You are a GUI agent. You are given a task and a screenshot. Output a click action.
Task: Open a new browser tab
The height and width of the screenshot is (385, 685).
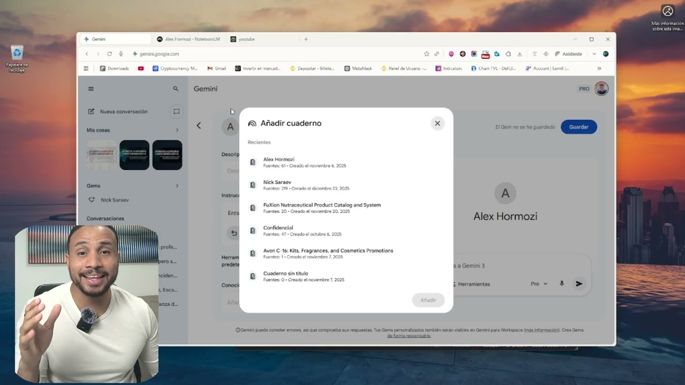click(306, 39)
